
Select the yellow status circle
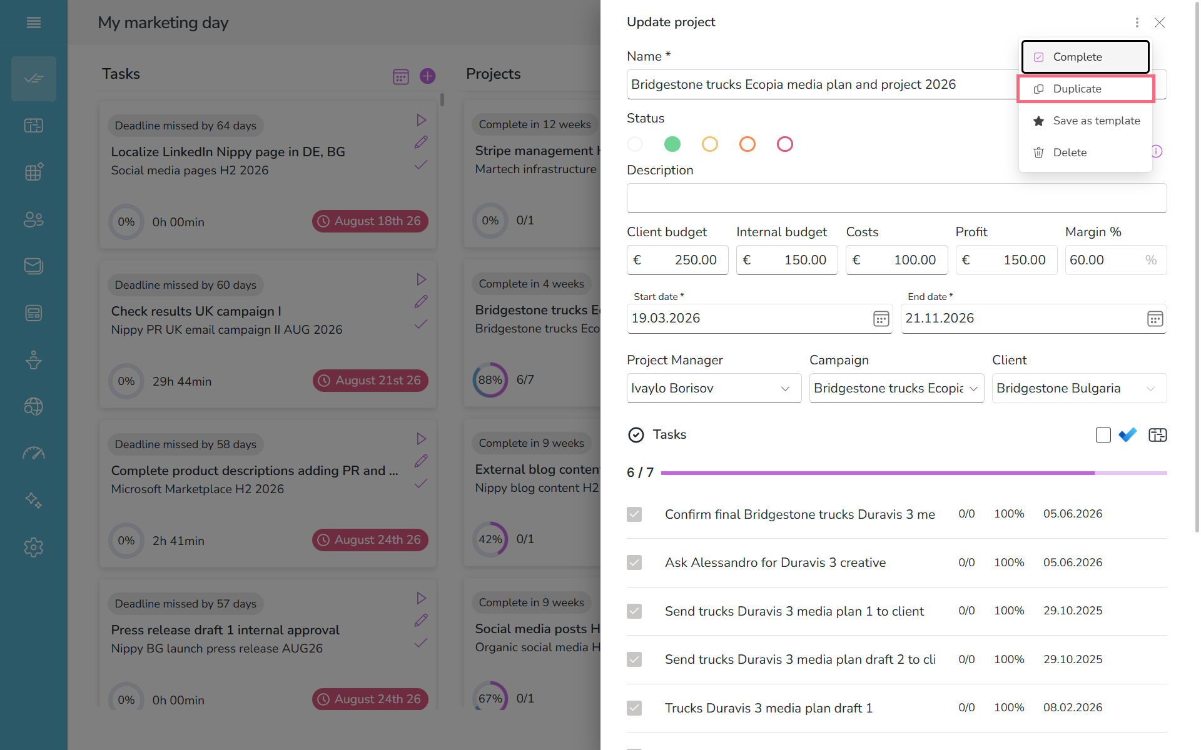tap(710, 144)
